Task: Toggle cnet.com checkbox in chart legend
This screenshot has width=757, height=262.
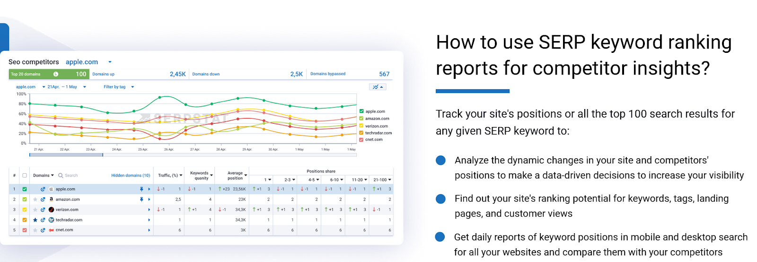Action: (361, 140)
